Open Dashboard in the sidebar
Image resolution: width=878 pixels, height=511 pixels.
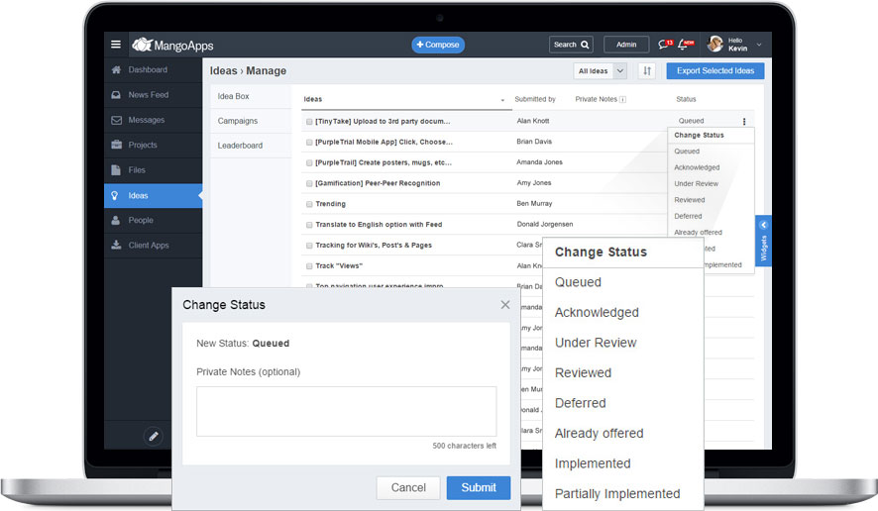coord(153,70)
